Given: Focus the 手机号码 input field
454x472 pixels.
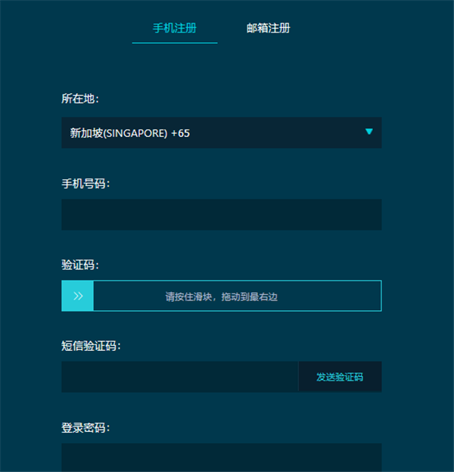Looking at the screenshot, I should click(x=221, y=215).
